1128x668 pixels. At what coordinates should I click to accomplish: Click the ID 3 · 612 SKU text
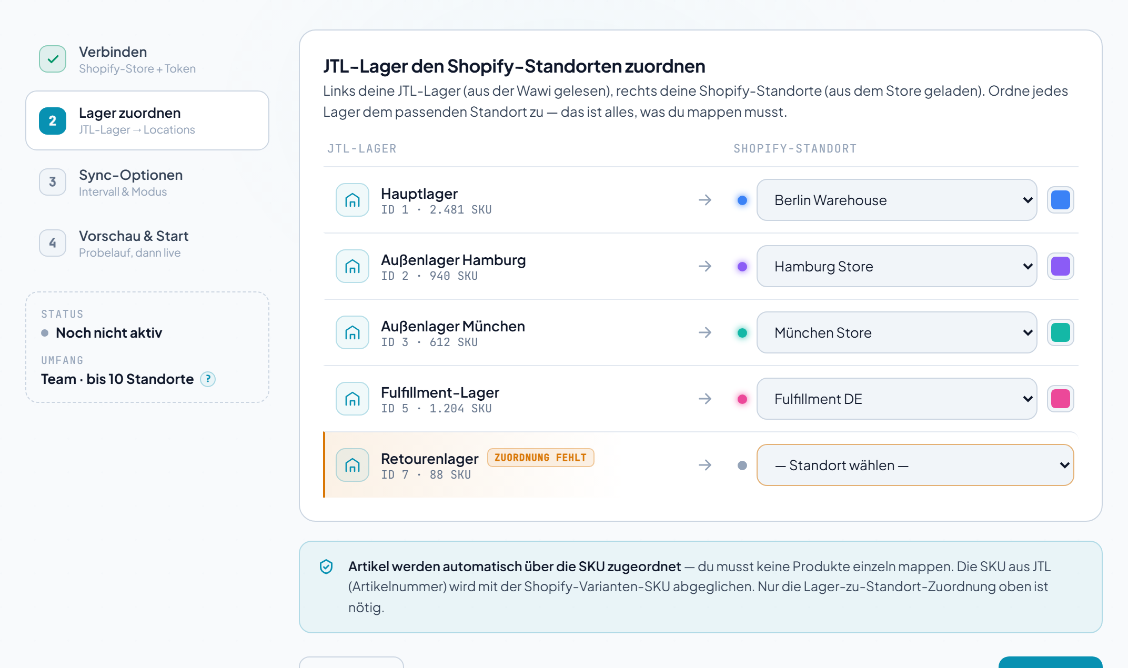click(429, 342)
